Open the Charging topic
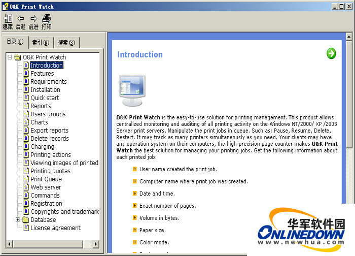355x256 pixels. [42, 146]
